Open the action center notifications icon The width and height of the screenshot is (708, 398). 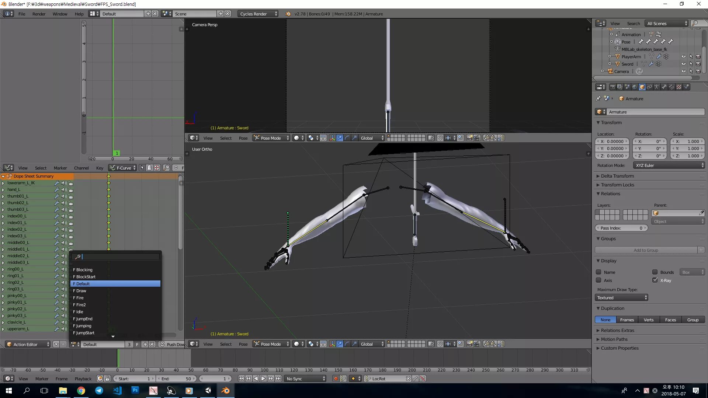[x=696, y=391]
